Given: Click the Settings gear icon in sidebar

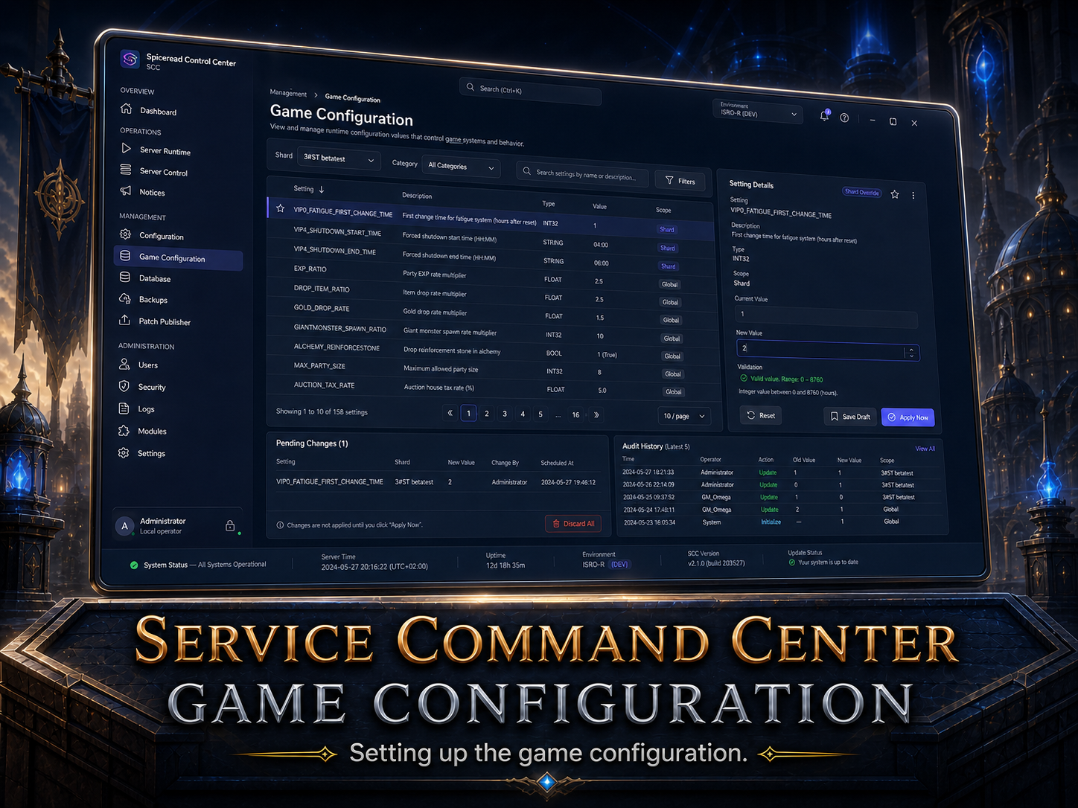Looking at the screenshot, I should pos(124,452).
